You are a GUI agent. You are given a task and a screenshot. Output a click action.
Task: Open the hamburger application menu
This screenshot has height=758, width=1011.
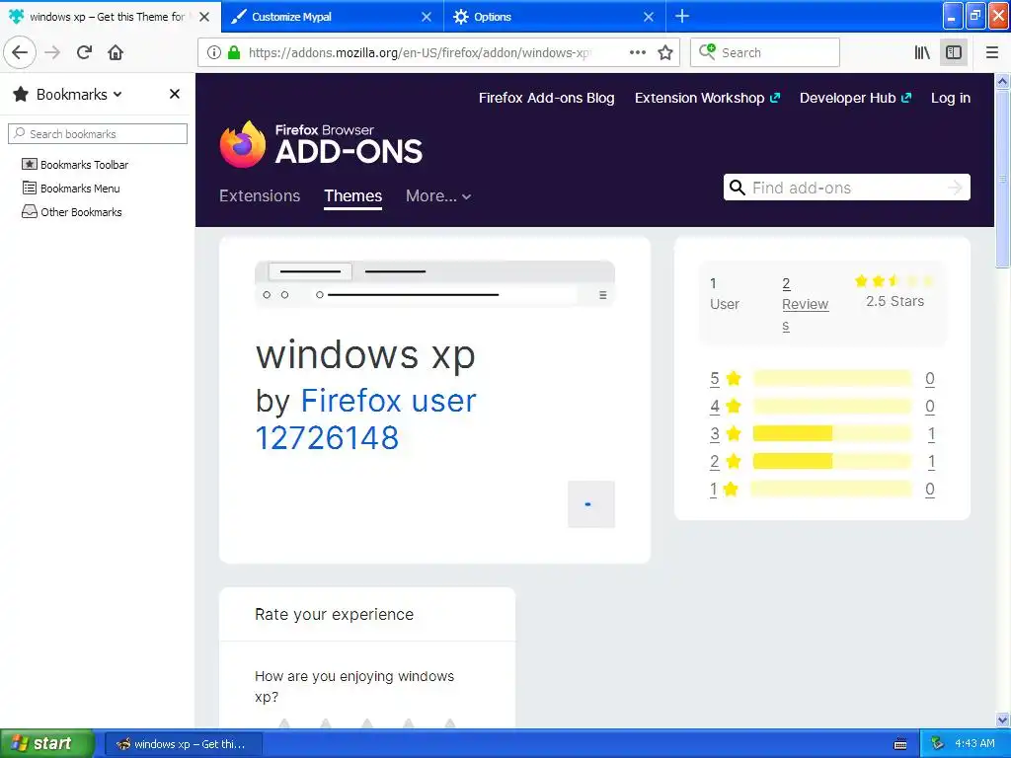(x=992, y=52)
